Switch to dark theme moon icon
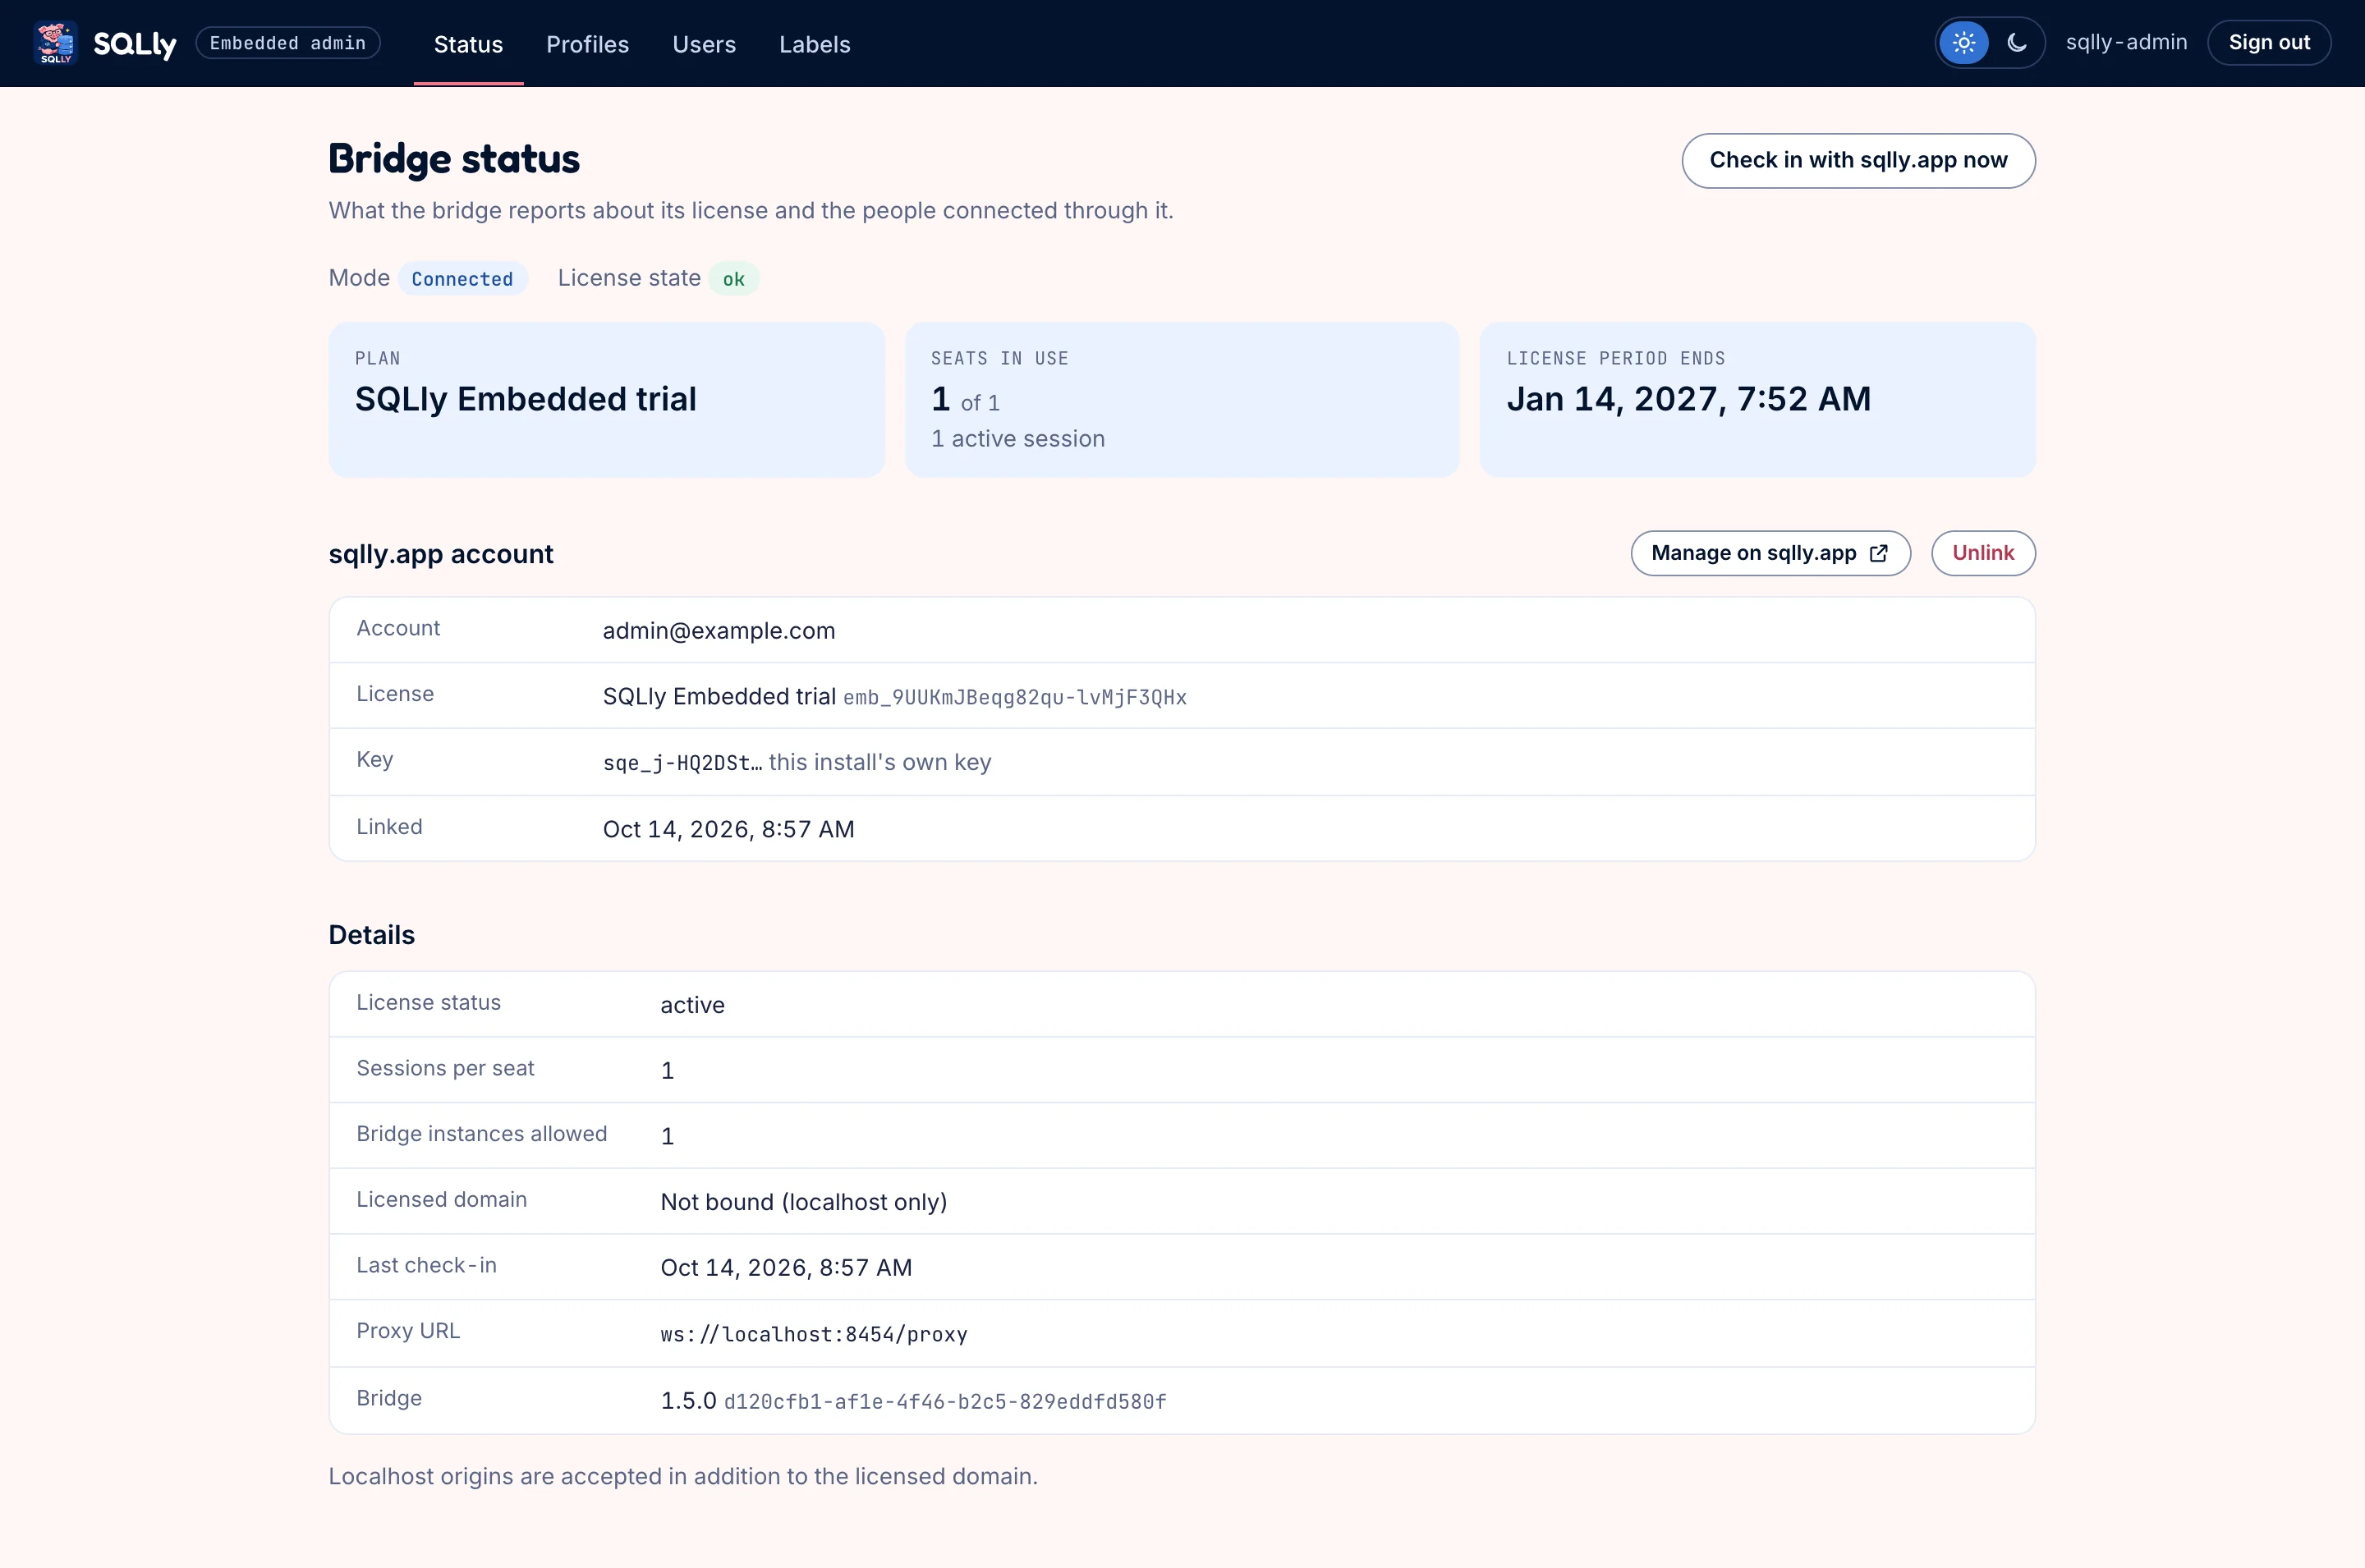Image resolution: width=2365 pixels, height=1568 pixels. click(x=2016, y=43)
